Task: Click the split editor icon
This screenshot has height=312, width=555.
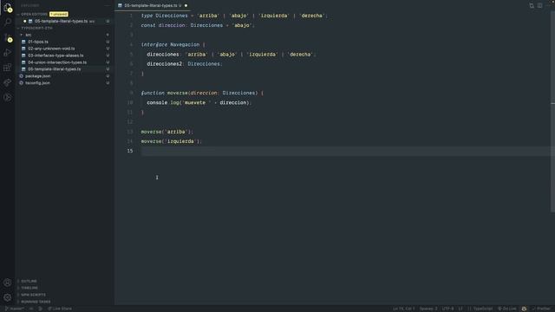Action: [539, 5]
